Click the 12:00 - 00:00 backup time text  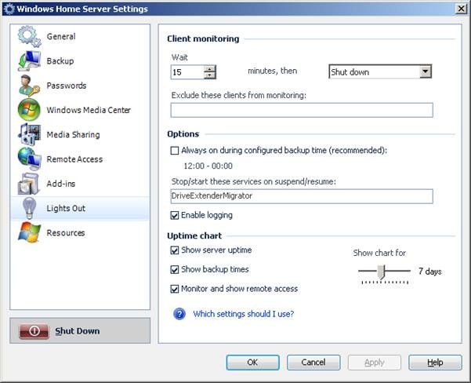pos(208,166)
